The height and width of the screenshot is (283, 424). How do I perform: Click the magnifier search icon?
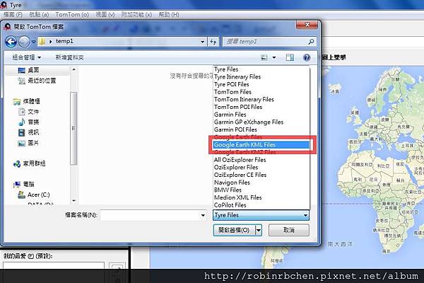point(311,42)
